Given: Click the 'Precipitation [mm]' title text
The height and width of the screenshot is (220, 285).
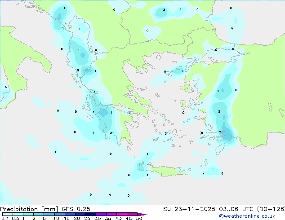Looking at the screenshot, I should (29, 209).
